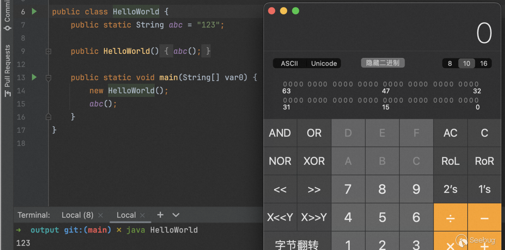Collapse the main method at line 13
The image size is (505, 250).
point(48,78)
